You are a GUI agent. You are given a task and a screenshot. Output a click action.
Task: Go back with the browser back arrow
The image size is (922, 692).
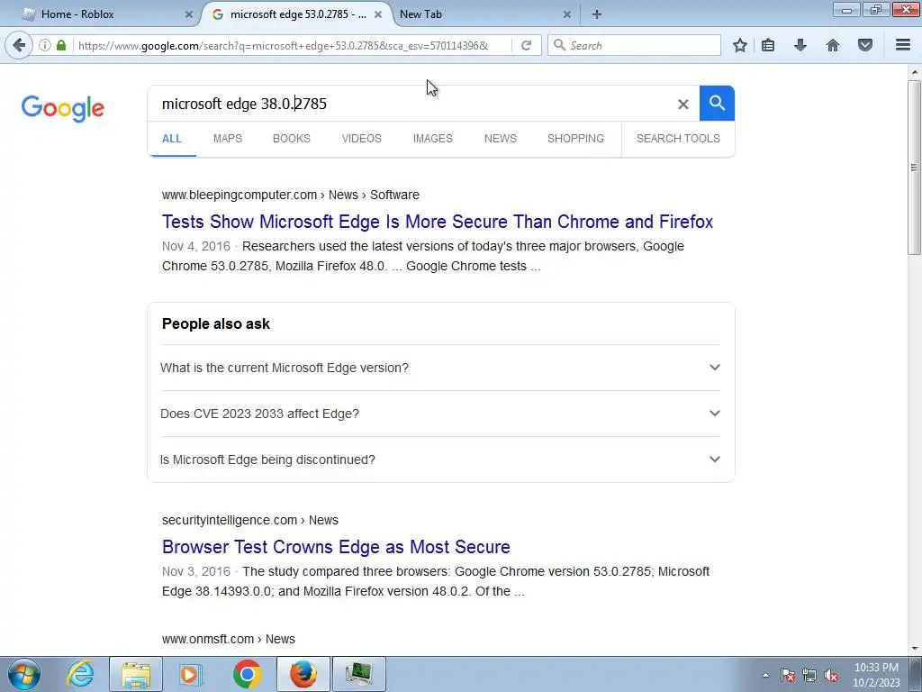pos(19,45)
